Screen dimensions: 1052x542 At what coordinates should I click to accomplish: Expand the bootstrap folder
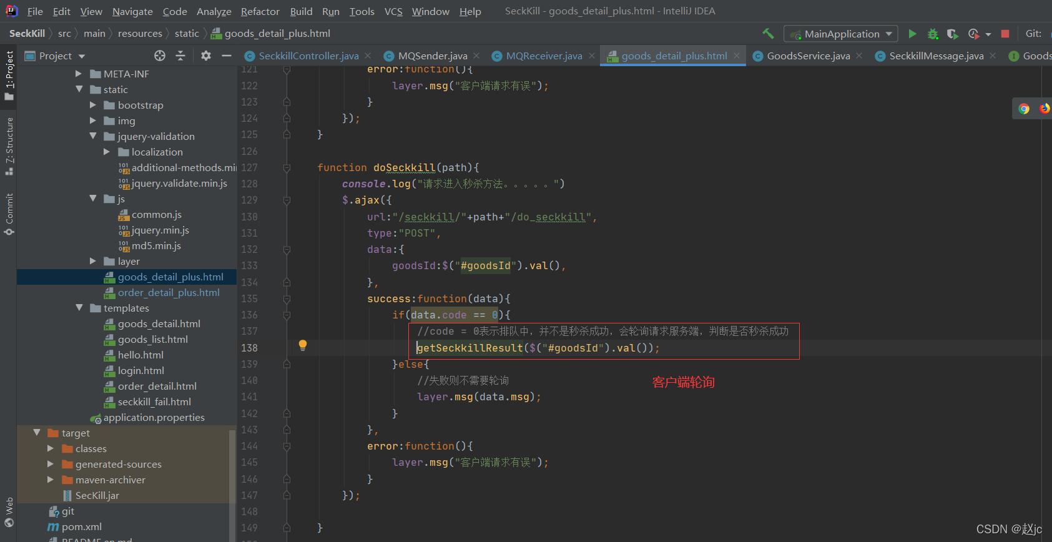92,105
